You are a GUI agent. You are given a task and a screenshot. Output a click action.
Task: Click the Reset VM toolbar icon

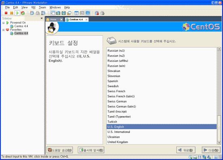[x=23, y=13]
